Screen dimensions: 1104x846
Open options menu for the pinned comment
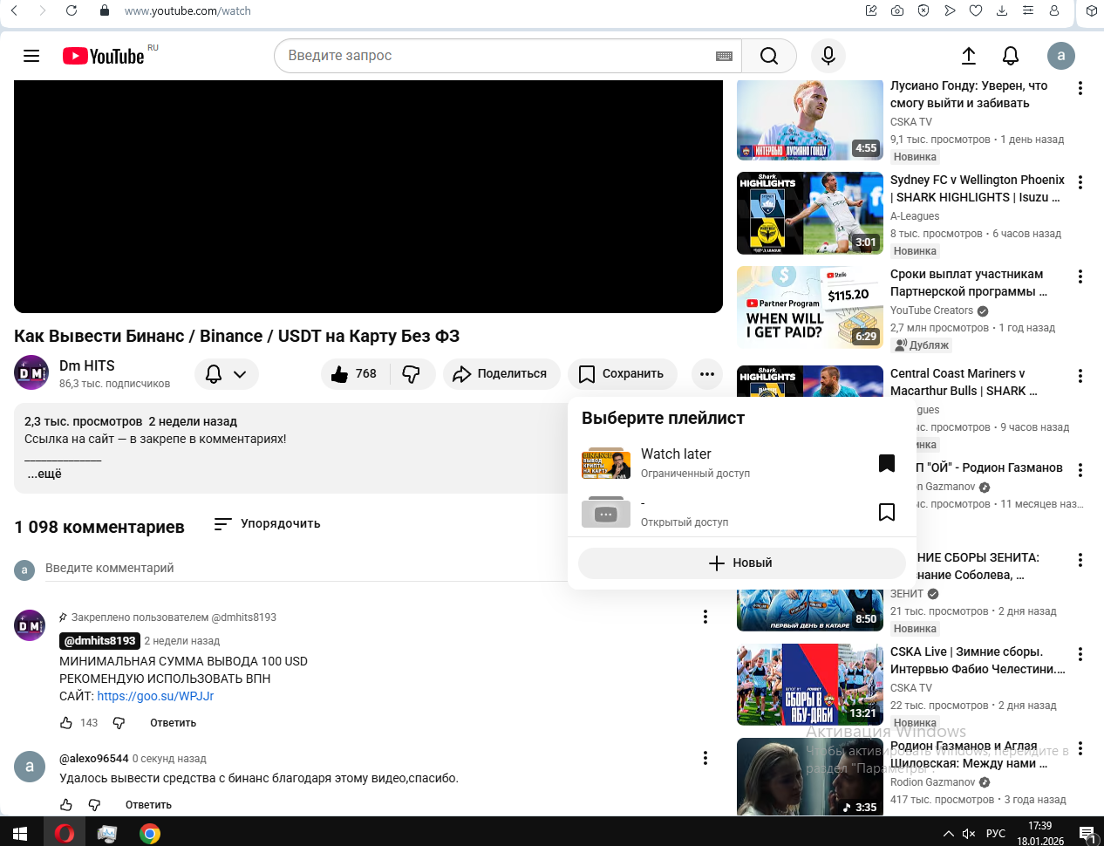click(705, 617)
